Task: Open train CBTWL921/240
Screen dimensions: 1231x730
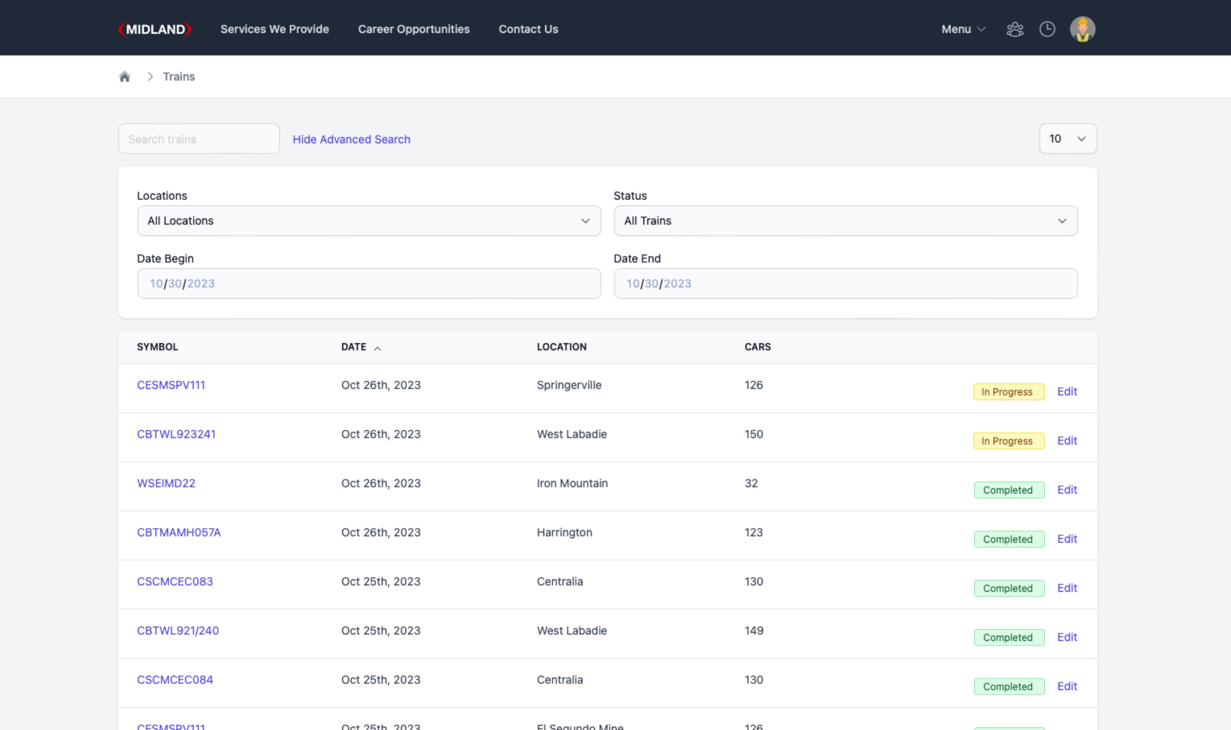Action: 178,630
